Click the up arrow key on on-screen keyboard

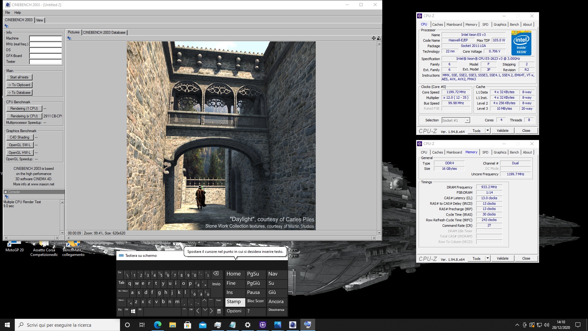click(x=204, y=302)
